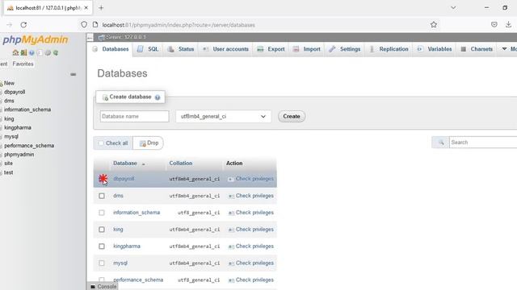Click the phpMyAdmin logo
The image size is (517, 290).
coord(35,39)
